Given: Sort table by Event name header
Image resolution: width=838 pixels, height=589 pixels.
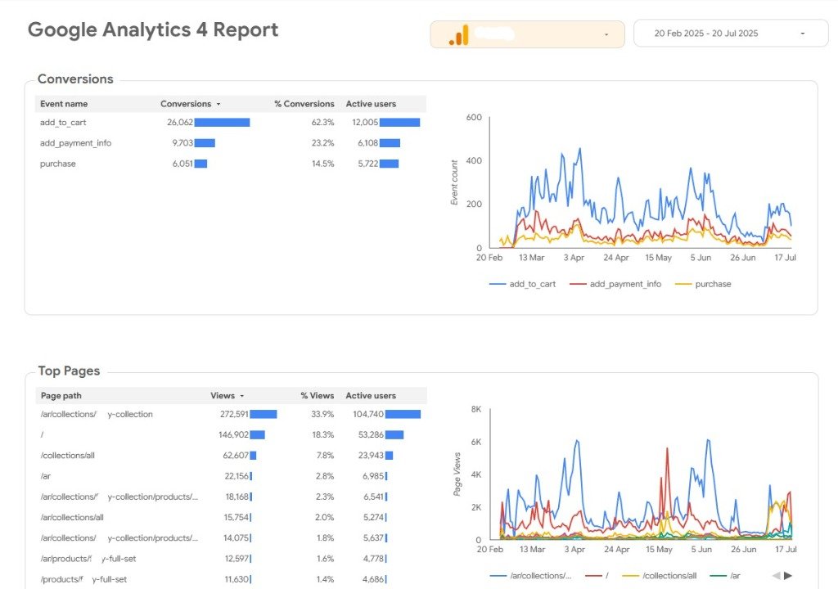Looking at the screenshot, I should point(64,104).
